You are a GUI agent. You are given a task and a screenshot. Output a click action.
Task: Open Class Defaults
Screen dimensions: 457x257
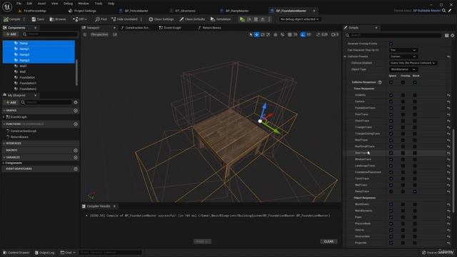192,19
